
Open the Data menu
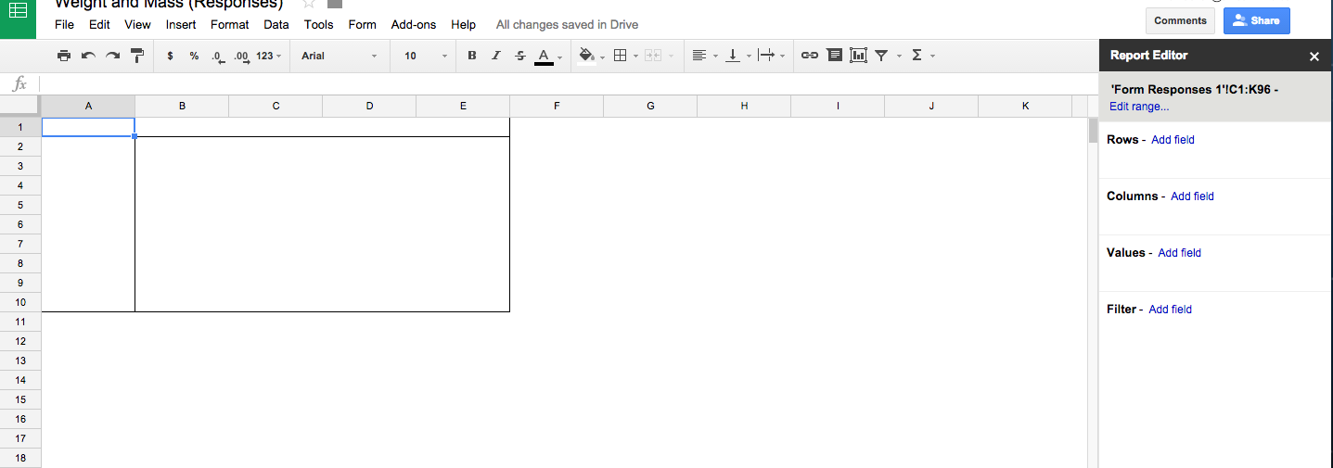tap(276, 25)
